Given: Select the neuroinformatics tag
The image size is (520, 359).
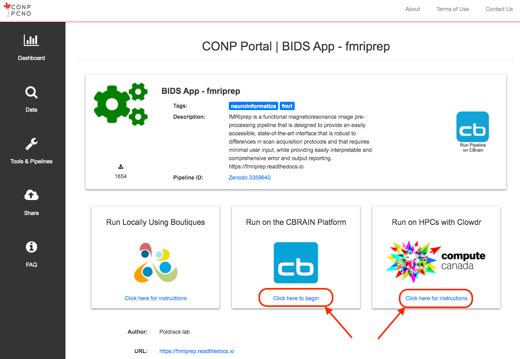Looking at the screenshot, I should pyautogui.click(x=253, y=106).
